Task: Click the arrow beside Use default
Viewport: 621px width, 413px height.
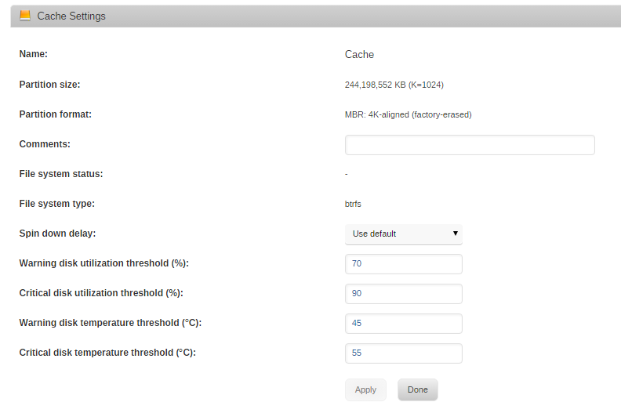Action: pos(456,234)
